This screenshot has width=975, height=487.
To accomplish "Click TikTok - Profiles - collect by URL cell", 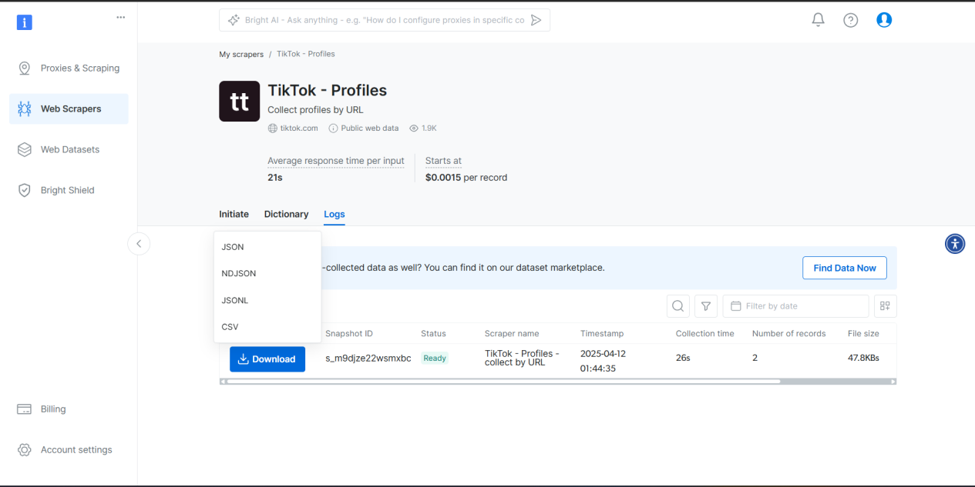I will point(523,358).
